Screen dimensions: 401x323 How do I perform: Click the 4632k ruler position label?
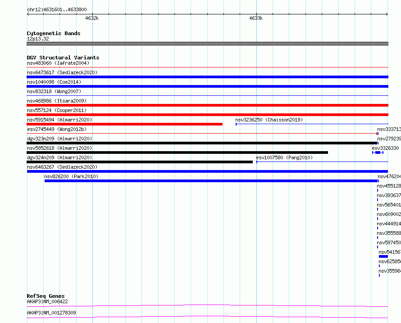(x=92, y=18)
